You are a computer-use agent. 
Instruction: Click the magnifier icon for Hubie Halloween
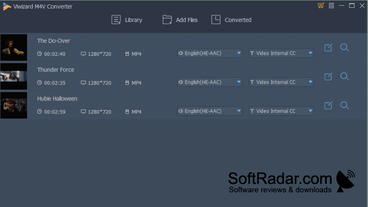pos(344,105)
